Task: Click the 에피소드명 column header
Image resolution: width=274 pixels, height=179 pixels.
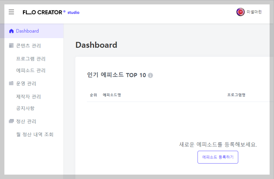Action: point(112,95)
